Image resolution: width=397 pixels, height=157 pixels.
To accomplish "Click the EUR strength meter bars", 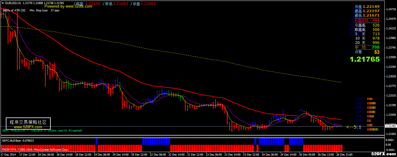I will 370,99.
